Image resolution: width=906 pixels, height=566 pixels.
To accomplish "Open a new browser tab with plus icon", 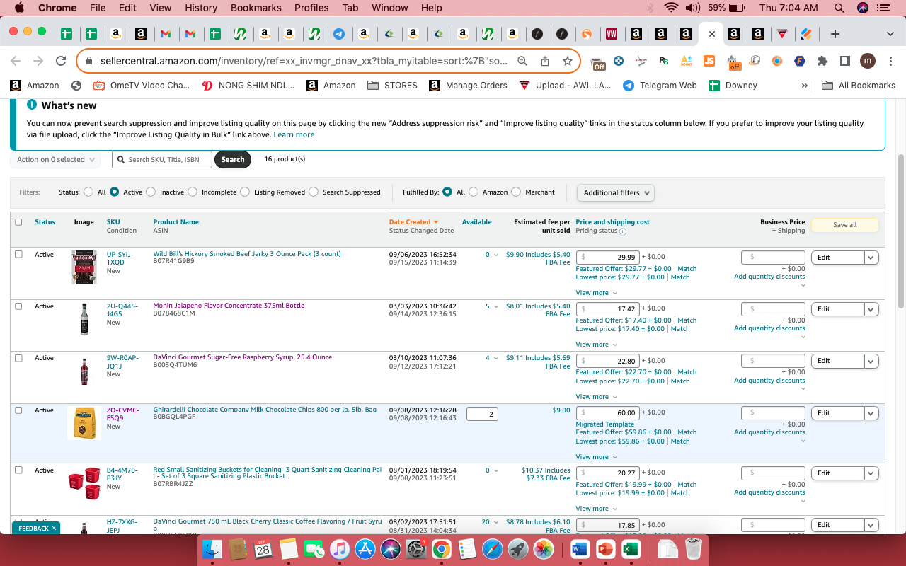I will point(835,34).
